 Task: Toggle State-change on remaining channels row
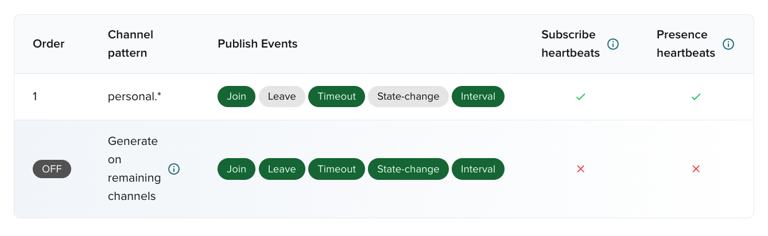pyautogui.click(x=408, y=169)
